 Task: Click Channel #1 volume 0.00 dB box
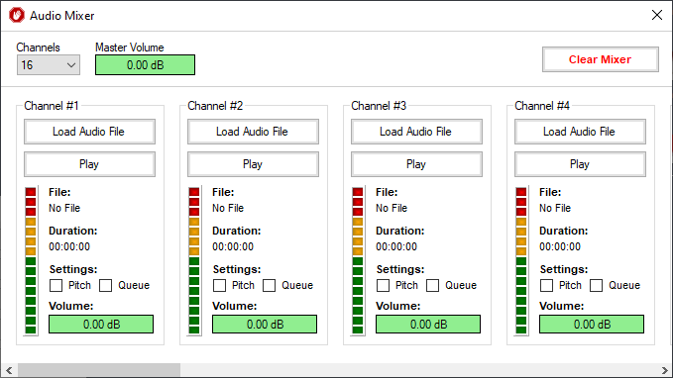[101, 325]
